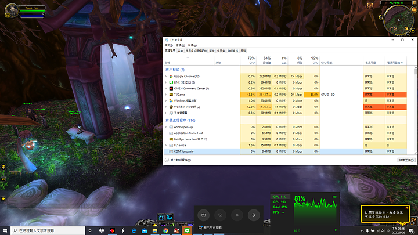The height and width of the screenshot is (235, 418).
Task: Click the record last 30 seconds icon
Action: pos(220,215)
